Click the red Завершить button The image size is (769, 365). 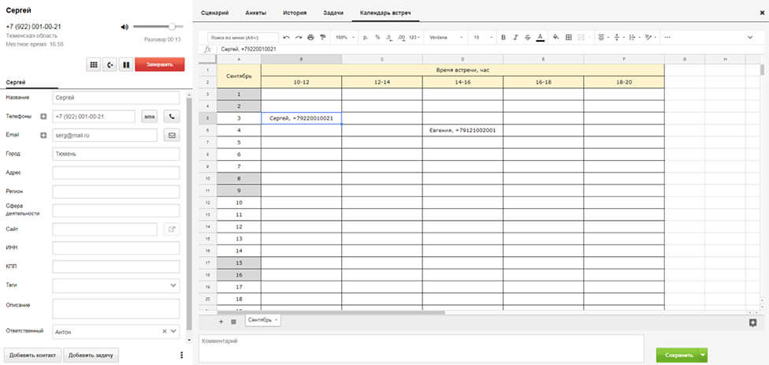tap(159, 65)
